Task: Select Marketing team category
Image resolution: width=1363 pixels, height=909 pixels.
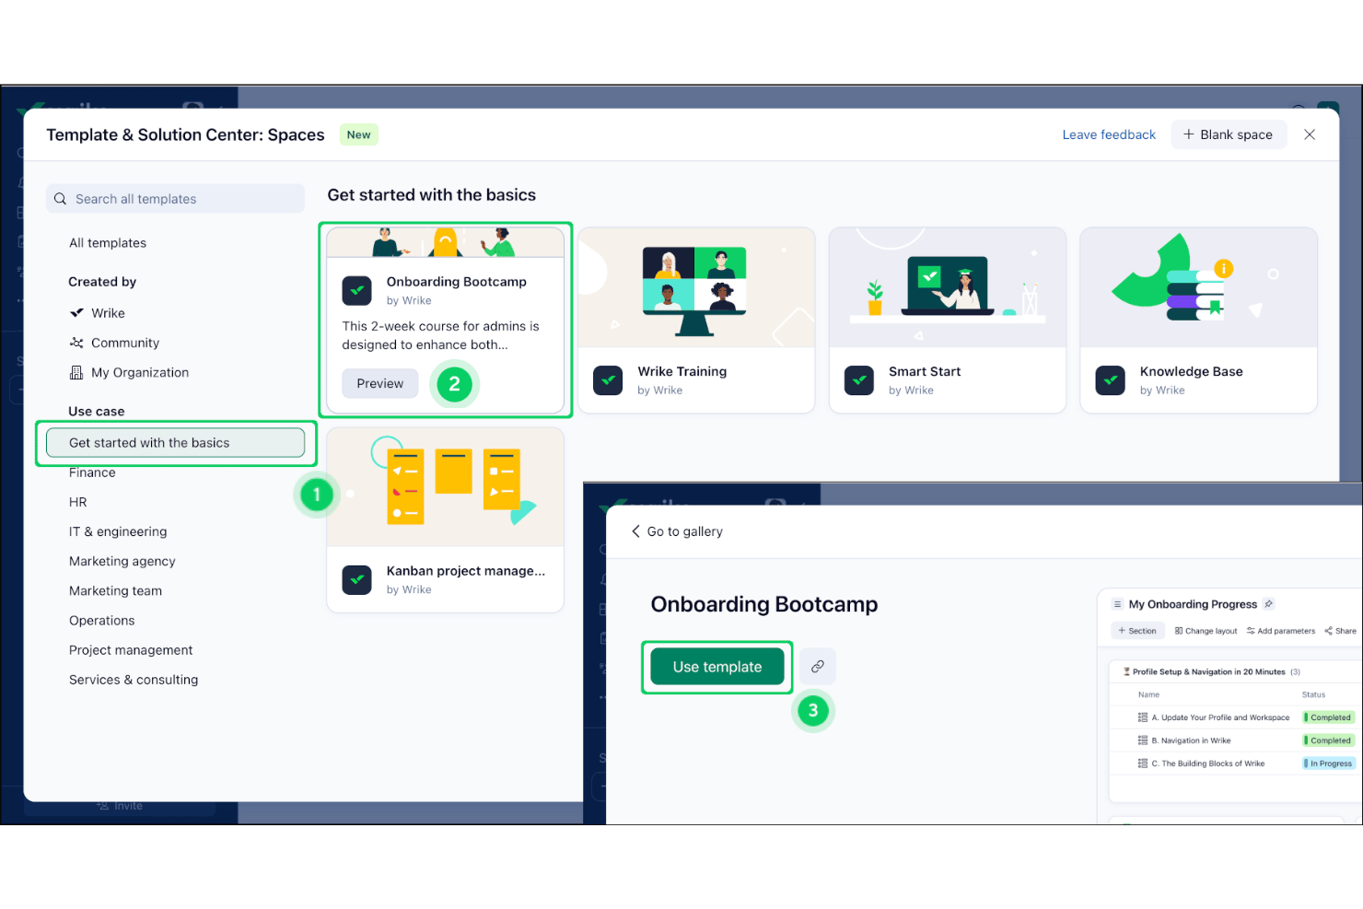Action: pyautogui.click(x=115, y=590)
